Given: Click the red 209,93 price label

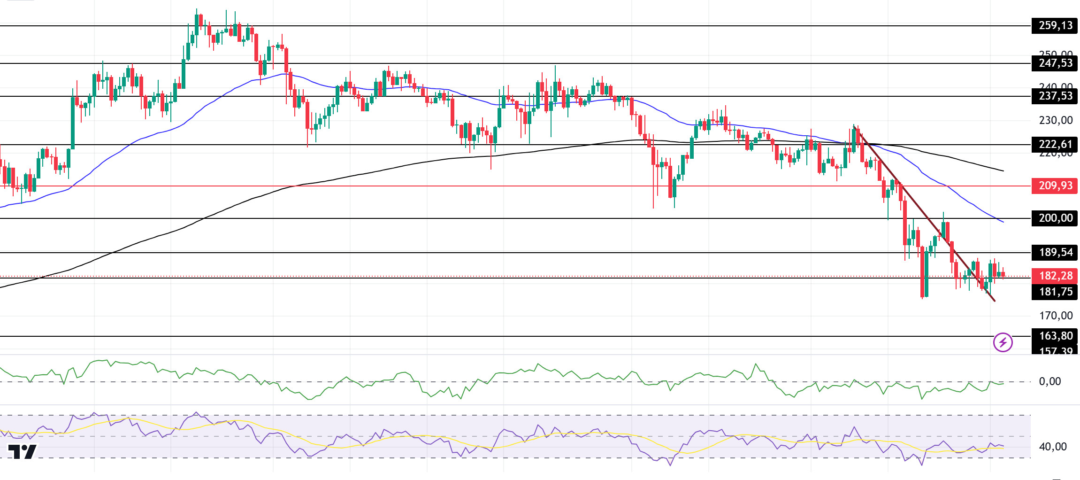Looking at the screenshot, I should pyautogui.click(x=1054, y=186).
